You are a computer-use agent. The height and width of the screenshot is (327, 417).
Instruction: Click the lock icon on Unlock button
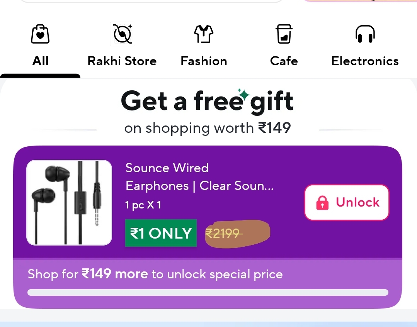[322, 203]
